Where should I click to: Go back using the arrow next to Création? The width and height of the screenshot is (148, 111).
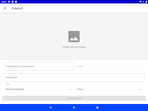[5, 8]
